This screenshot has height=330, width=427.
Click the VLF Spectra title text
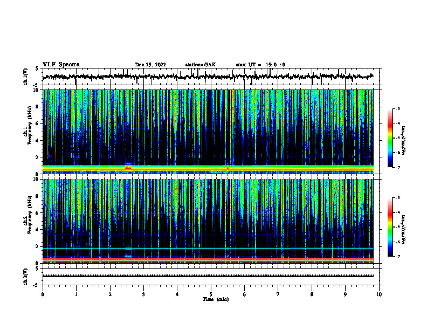[61, 65]
